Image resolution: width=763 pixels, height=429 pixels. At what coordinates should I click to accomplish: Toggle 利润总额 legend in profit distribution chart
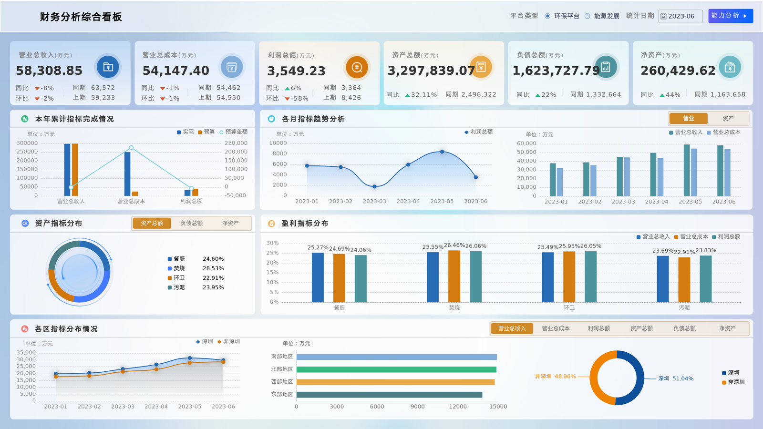726,237
